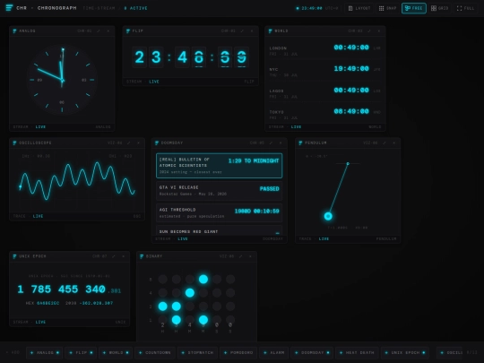Click the expand icon on the Analog panel
The height and width of the screenshot is (363, 484).
click(99, 30)
